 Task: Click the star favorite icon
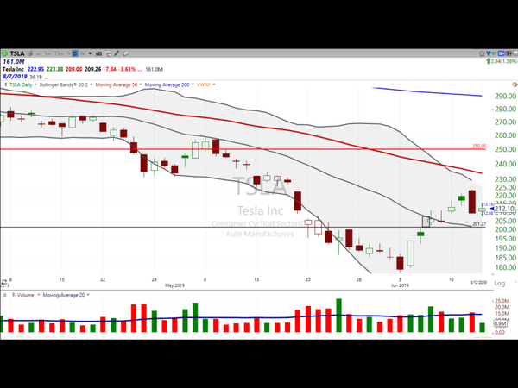point(482,53)
